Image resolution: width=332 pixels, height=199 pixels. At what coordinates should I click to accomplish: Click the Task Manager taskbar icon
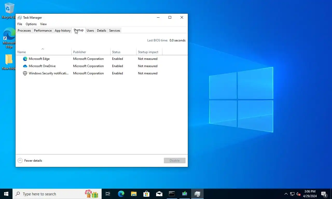tap(197, 194)
